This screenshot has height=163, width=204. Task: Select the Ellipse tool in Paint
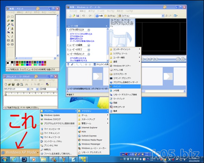[9, 45]
